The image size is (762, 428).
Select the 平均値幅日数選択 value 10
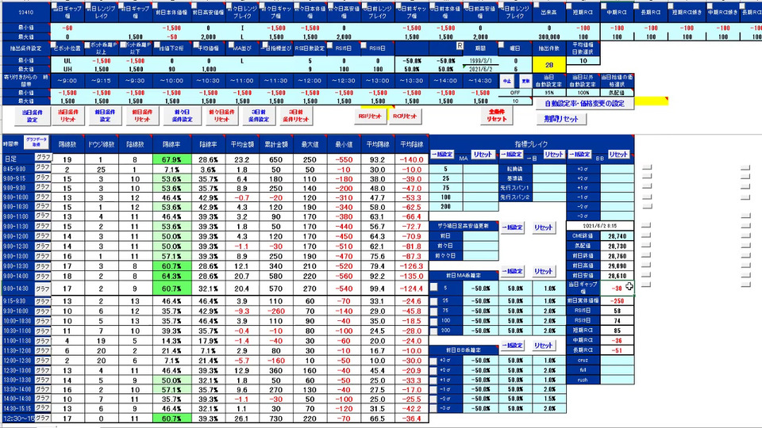[x=583, y=61]
